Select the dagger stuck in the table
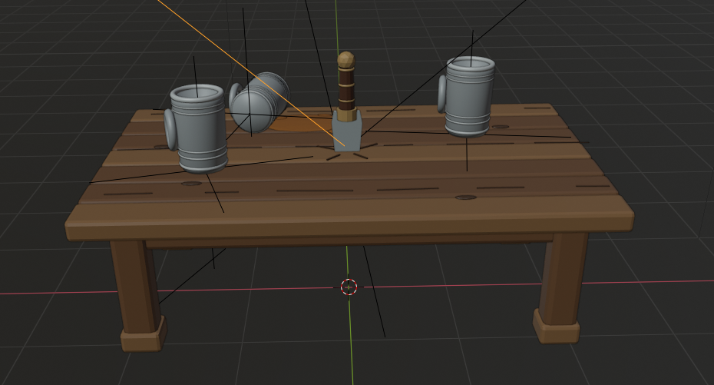 click(348, 101)
